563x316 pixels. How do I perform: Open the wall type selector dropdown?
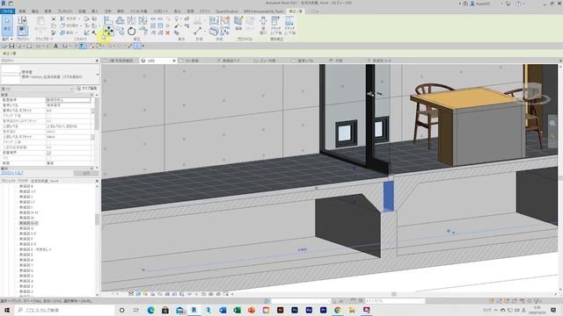pos(98,74)
